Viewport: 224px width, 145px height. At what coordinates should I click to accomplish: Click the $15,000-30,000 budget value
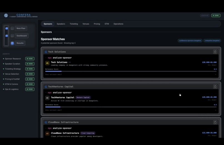click(x=209, y=133)
